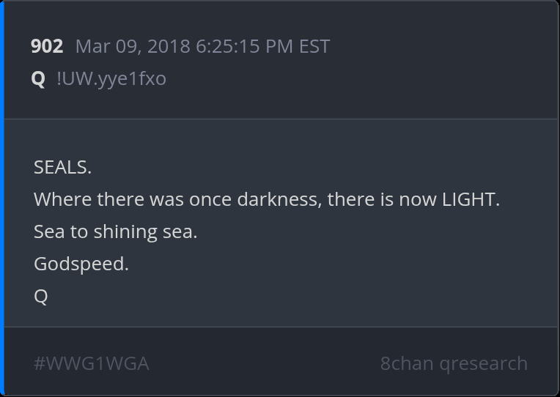The image size is (560, 397).
Task: Click the EST timezone label
Action: click(314, 47)
